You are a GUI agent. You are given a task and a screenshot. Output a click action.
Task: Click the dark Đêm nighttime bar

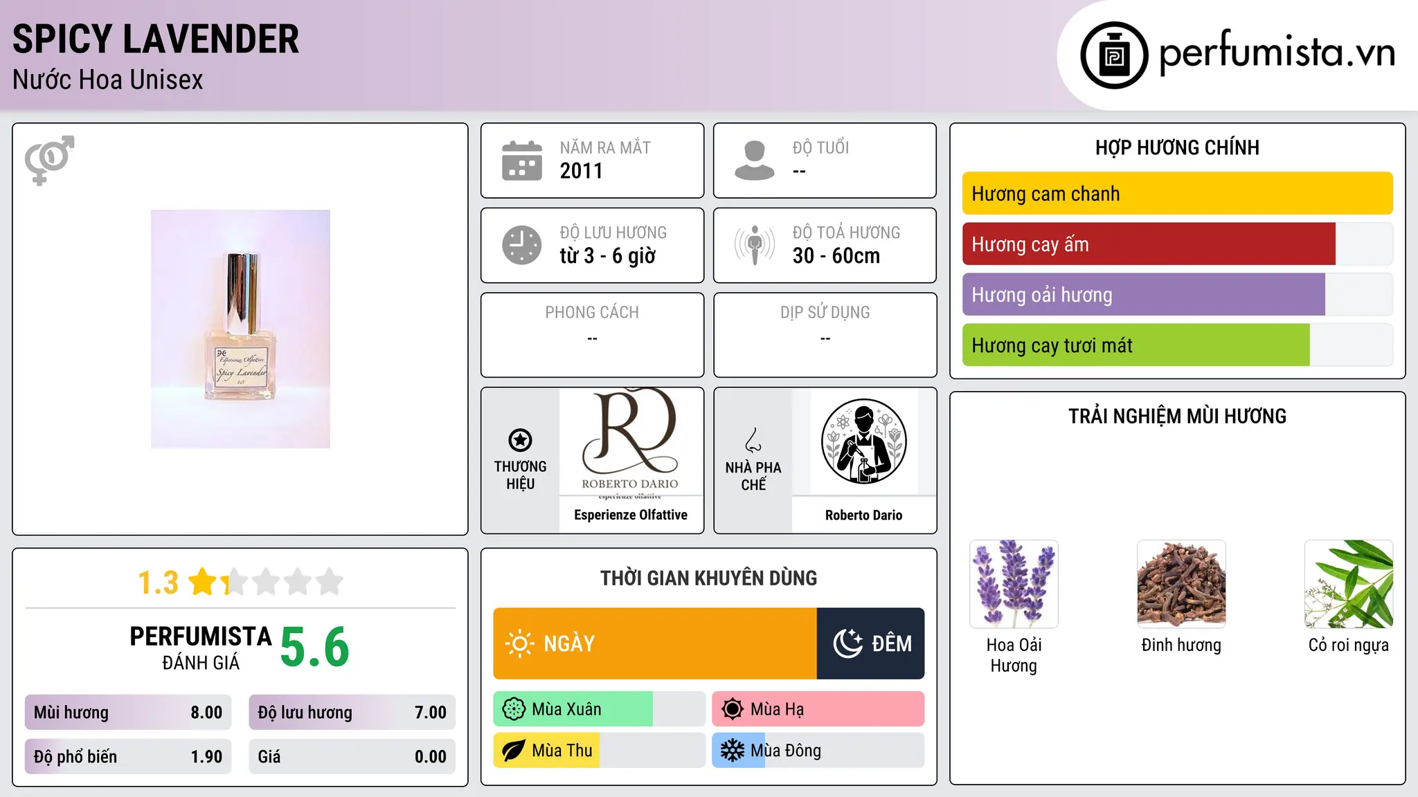[x=870, y=643]
